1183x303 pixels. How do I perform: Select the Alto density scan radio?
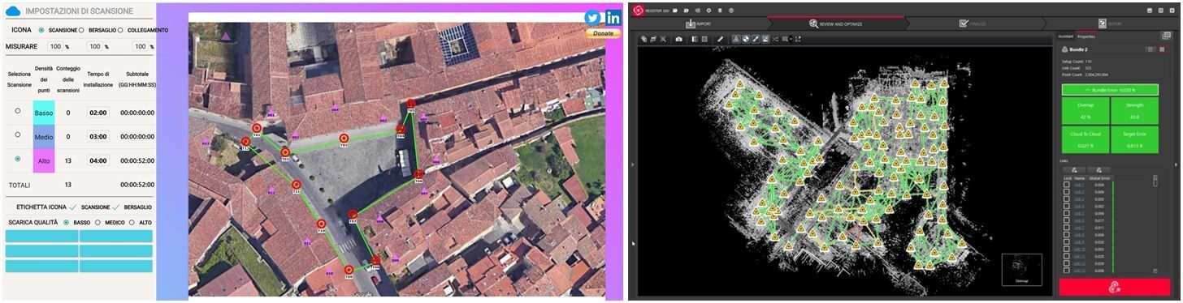coord(18,159)
